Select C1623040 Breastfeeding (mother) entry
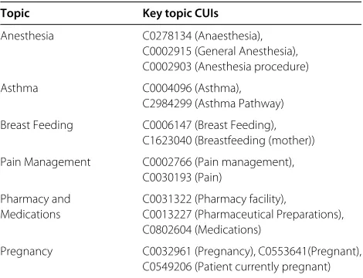The image size is (363, 278). pos(229,141)
